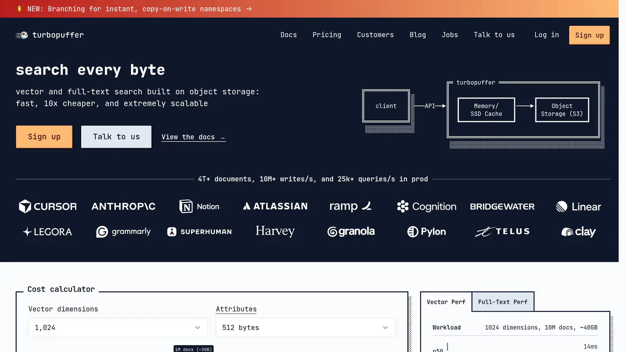Open Talk to us in top navigation
The height and width of the screenshot is (352, 626).
click(x=494, y=35)
